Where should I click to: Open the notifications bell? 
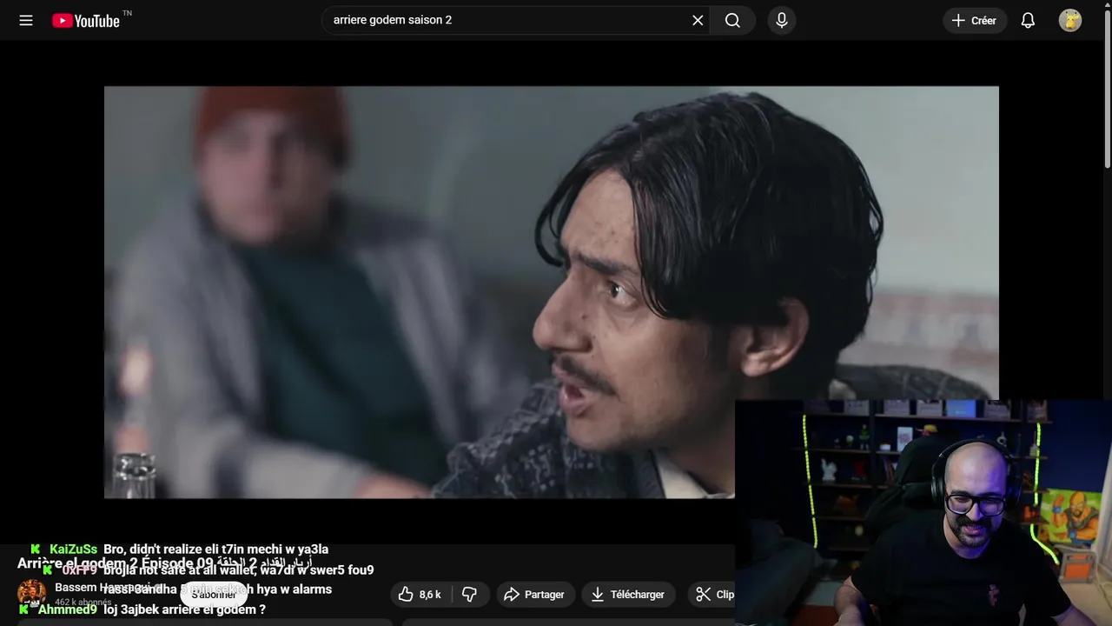tap(1028, 20)
